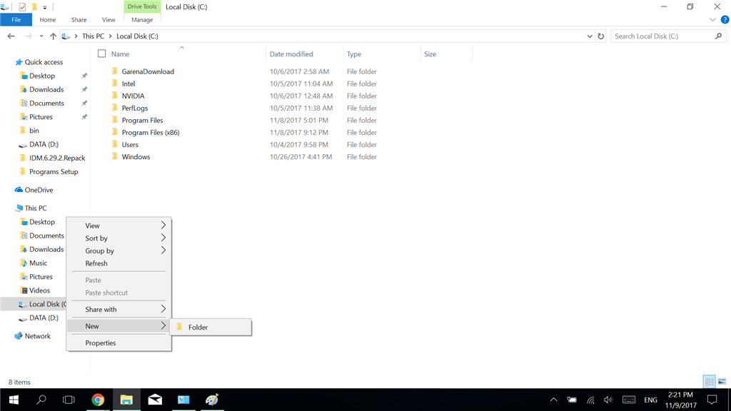Expand the View submenu in context menu
731x411 pixels.
(x=119, y=225)
